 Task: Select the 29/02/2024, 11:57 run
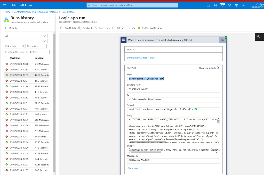pos(27,170)
